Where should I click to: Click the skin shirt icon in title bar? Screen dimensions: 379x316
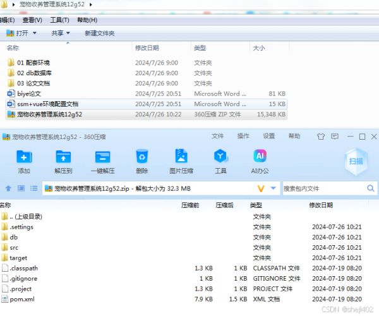320,136
